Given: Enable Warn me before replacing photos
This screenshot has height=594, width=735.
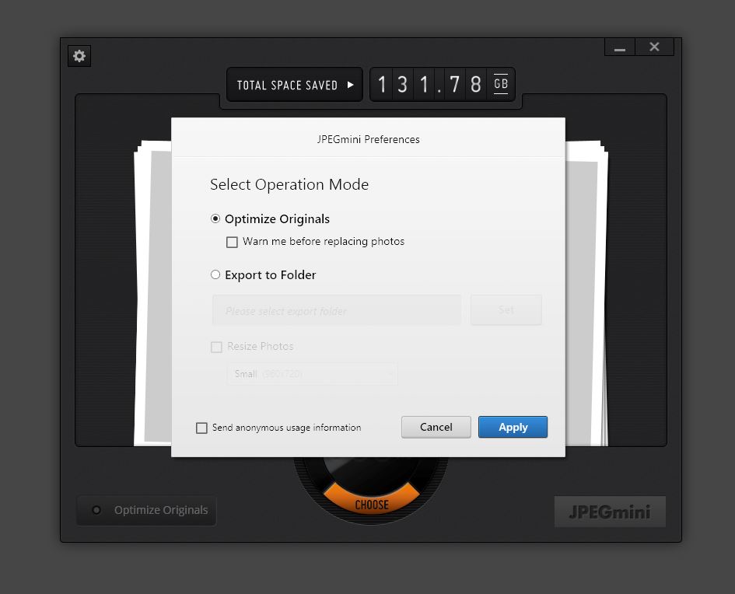Looking at the screenshot, I should coord(232,242).
